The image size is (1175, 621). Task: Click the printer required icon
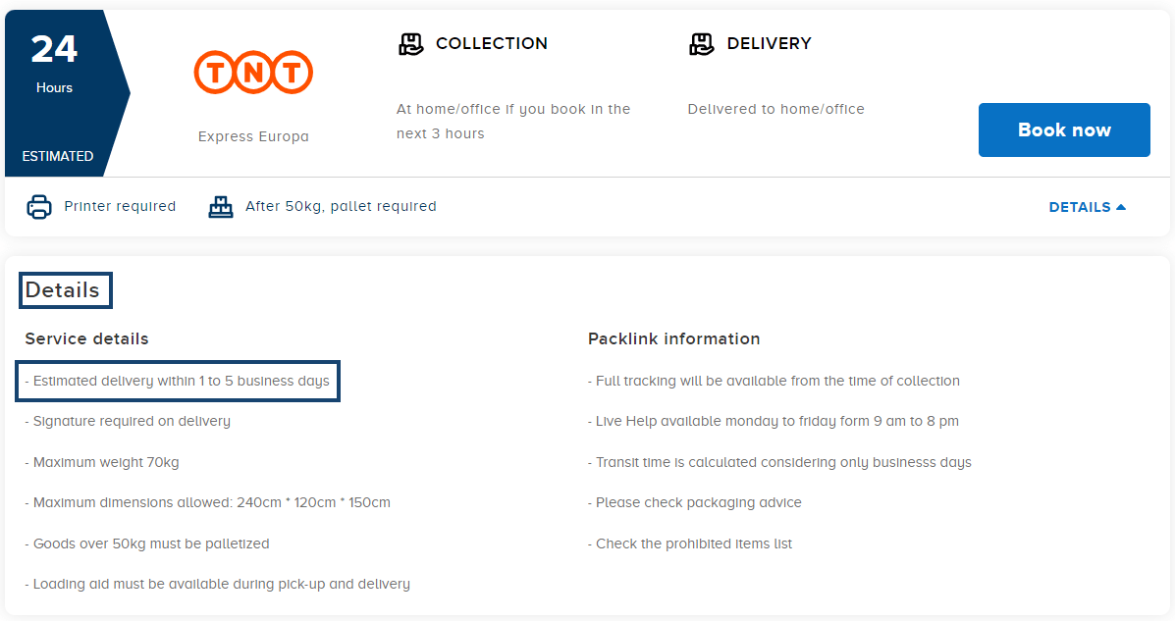(39, 206)
